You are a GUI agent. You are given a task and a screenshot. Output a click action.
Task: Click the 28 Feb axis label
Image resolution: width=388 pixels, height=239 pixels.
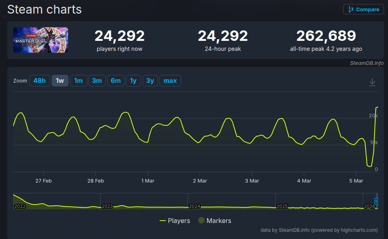click(x=96, y=181)
